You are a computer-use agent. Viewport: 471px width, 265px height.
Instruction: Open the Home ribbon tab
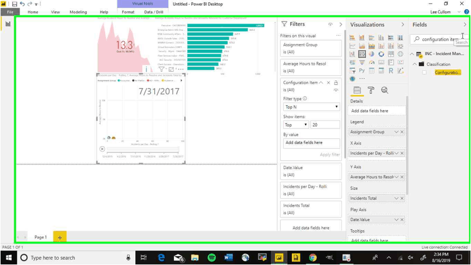33,12
